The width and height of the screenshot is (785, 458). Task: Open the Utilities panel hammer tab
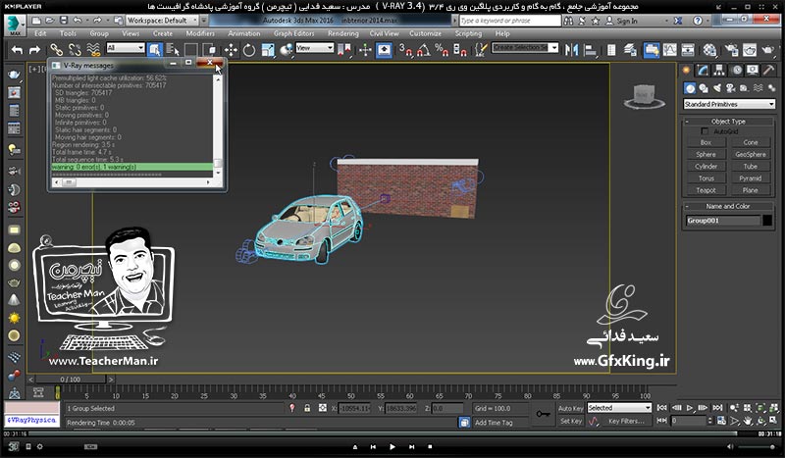tap(768, 71)
